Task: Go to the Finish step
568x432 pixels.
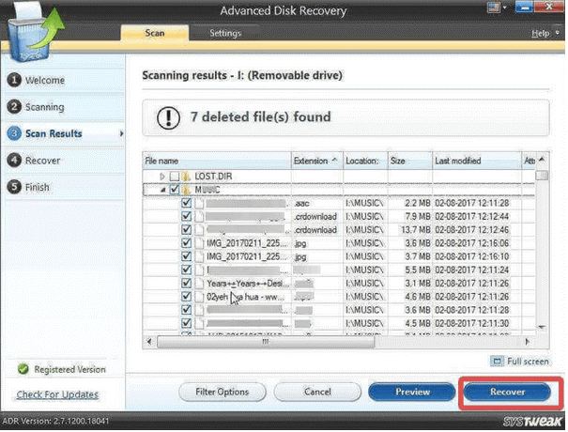Action: [64, 187]
